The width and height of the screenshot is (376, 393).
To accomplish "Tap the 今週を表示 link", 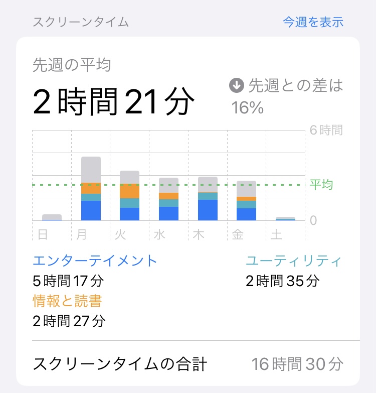I will pos(313,22).
